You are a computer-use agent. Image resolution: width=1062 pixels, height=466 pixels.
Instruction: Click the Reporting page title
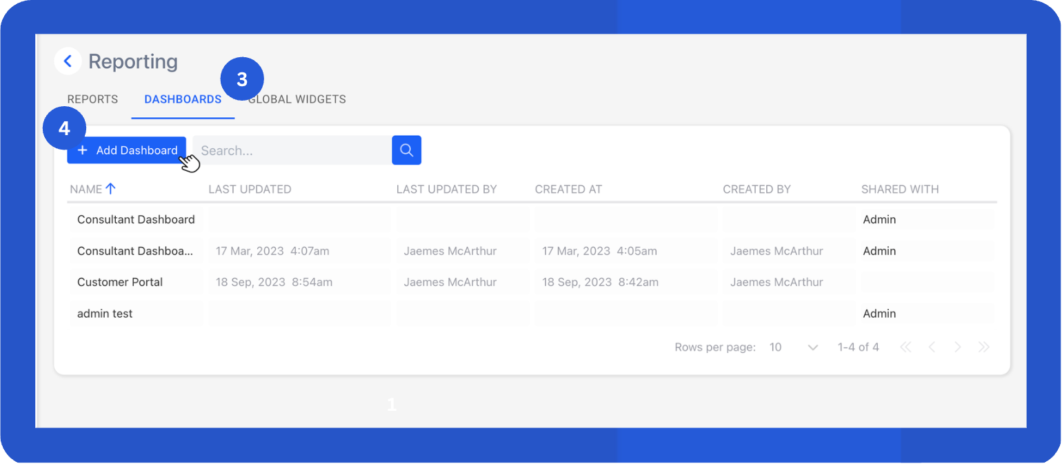click(133, 61)
